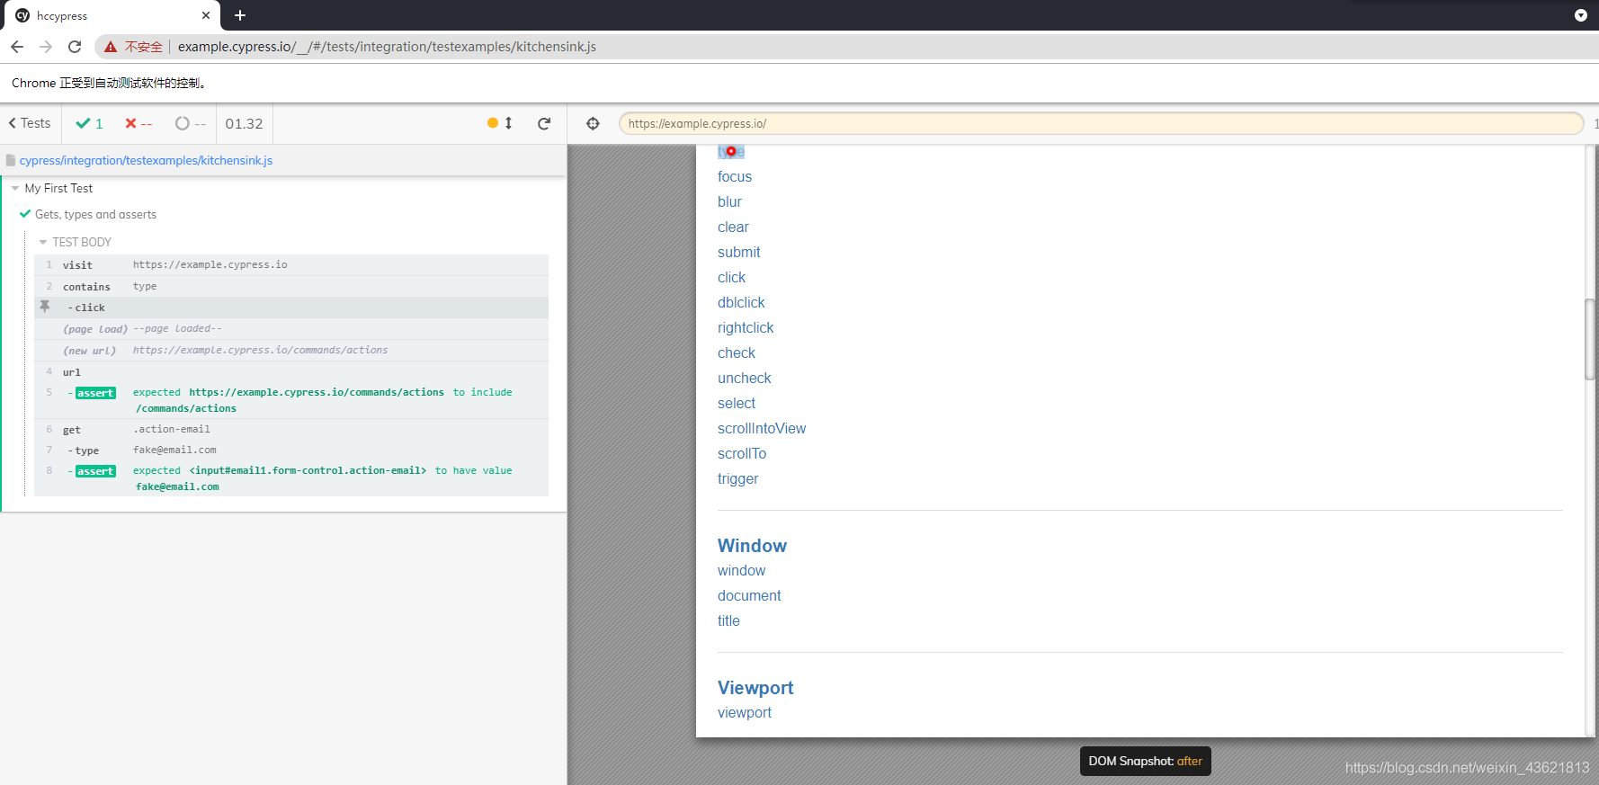Open the blur command link
The image size is (1599, 785).
click(x=729, y=202)
